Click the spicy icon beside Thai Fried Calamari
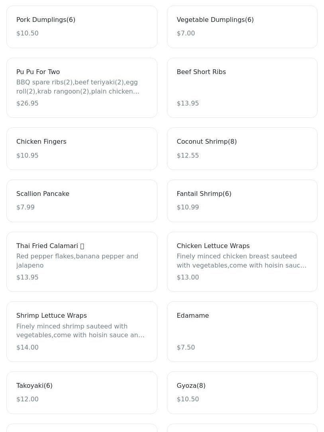 [82, 246]
